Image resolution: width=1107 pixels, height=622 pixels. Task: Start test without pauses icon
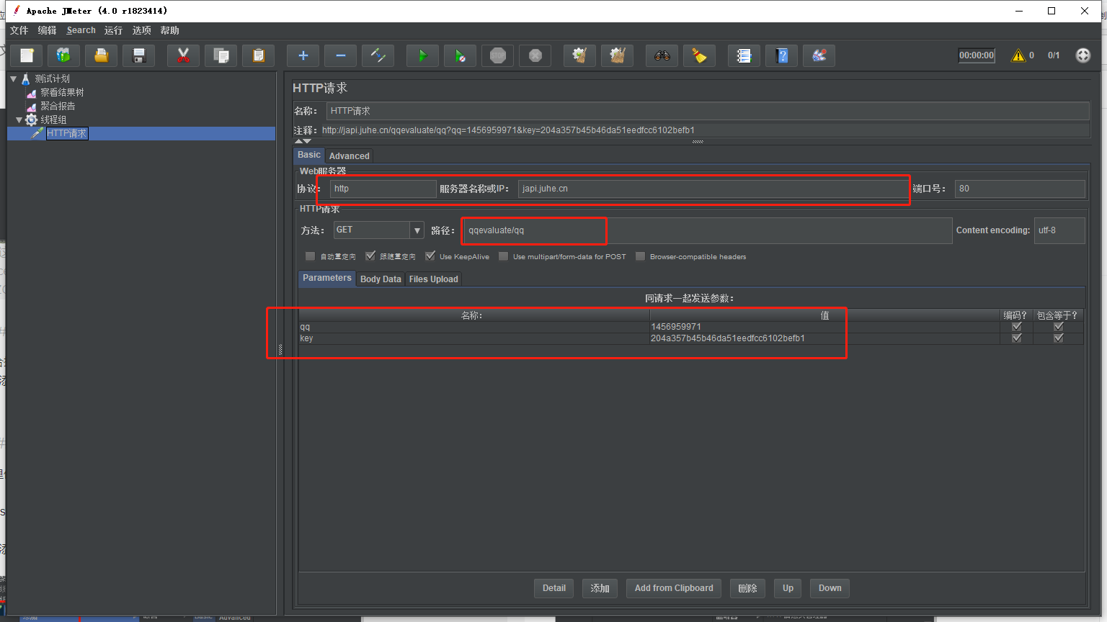[x=461, y=55]
